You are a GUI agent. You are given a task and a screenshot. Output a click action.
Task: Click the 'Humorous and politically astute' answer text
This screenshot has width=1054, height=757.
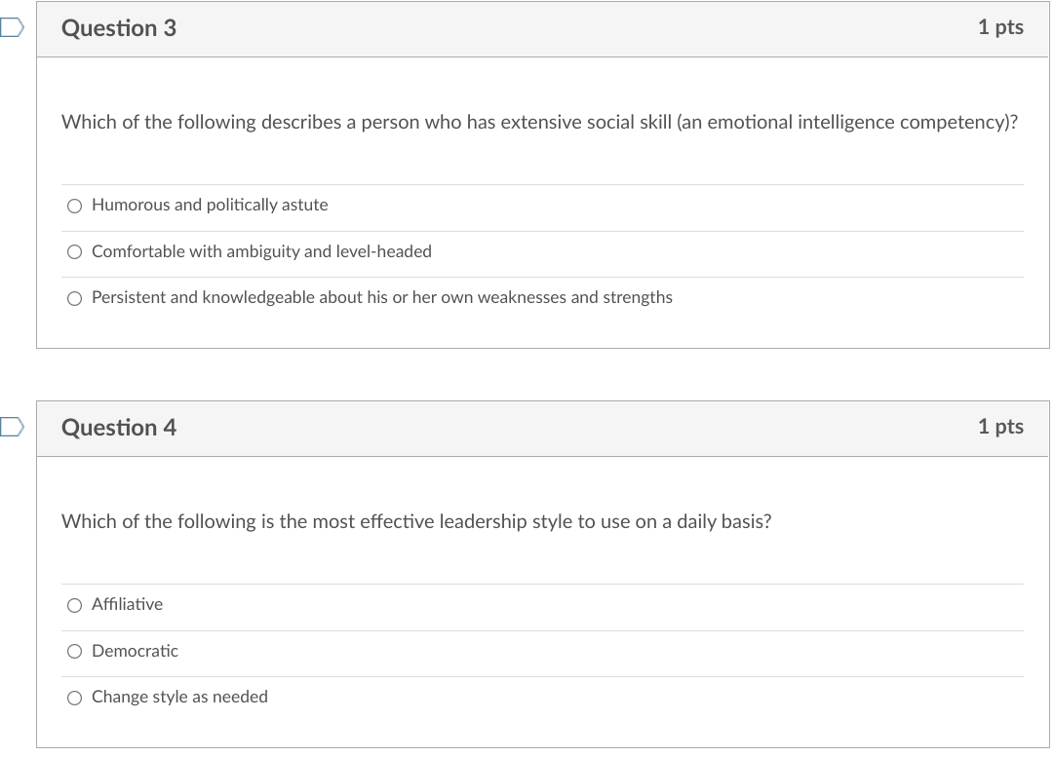pos(210,205)
